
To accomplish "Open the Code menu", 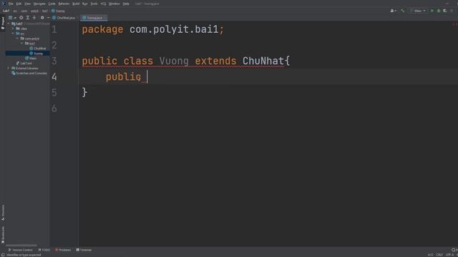I will pyautogui.click(x=52, y=4).
